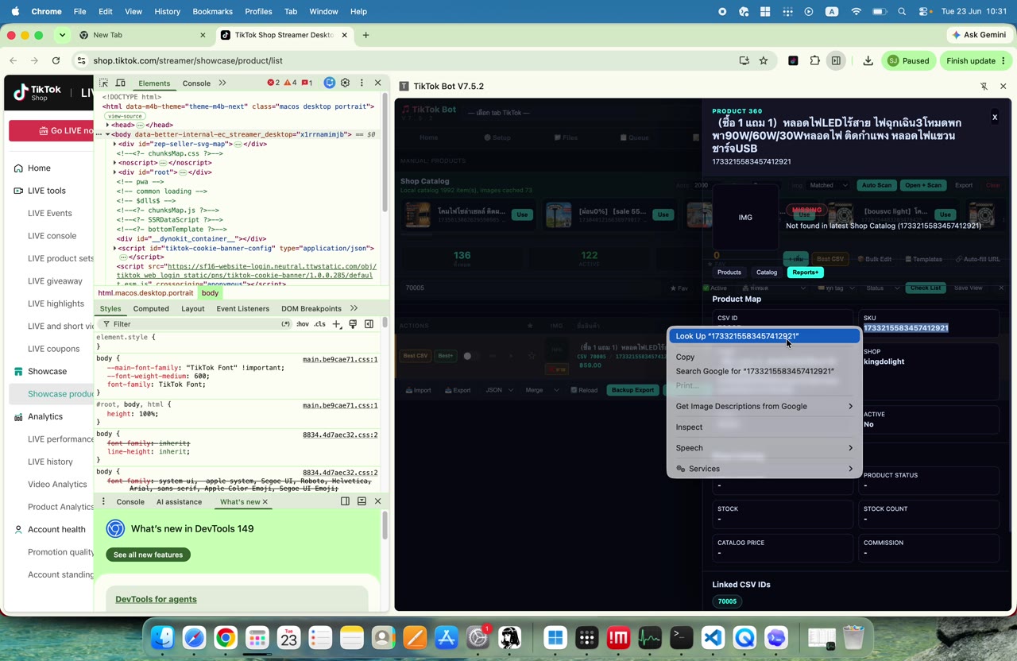
Task: Launch Safari from the Dock
Action: tap(195, 637)
